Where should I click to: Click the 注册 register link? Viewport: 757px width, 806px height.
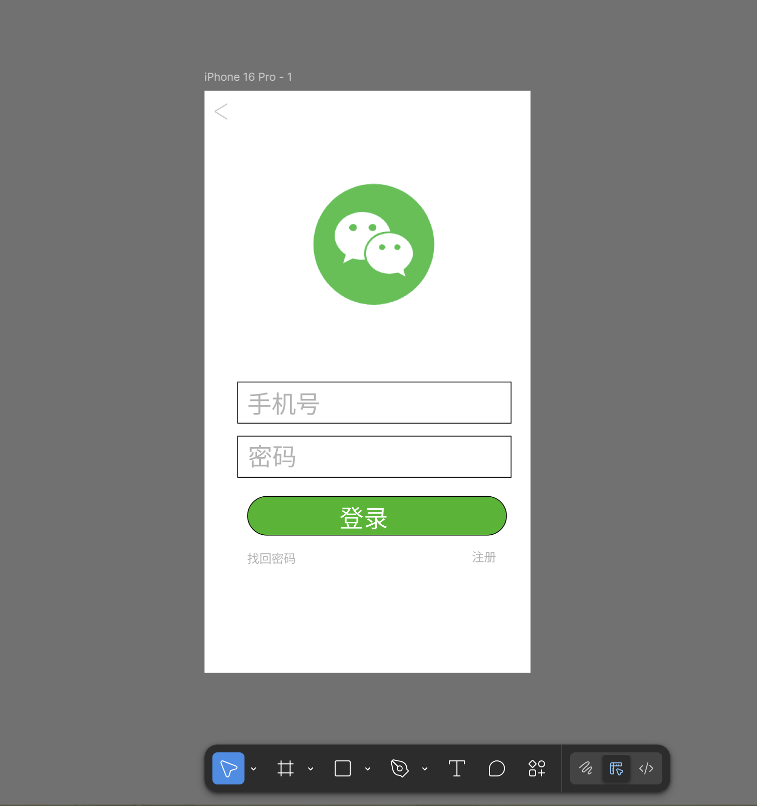(x=484, y=557)
